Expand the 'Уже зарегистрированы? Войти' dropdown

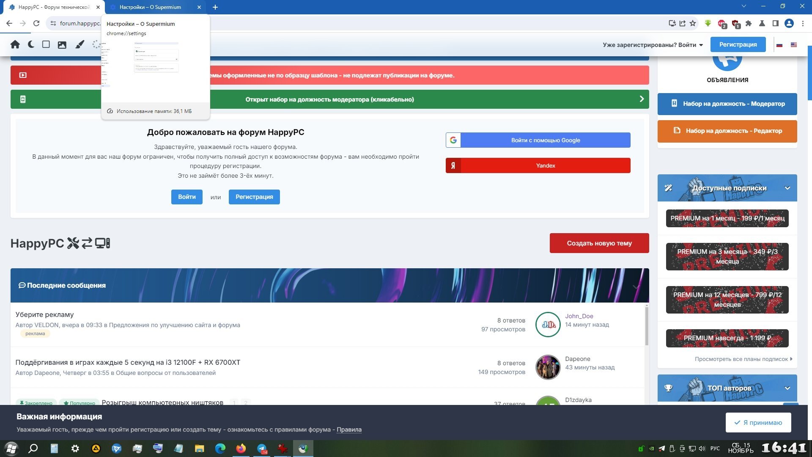(x=653, y=45)
